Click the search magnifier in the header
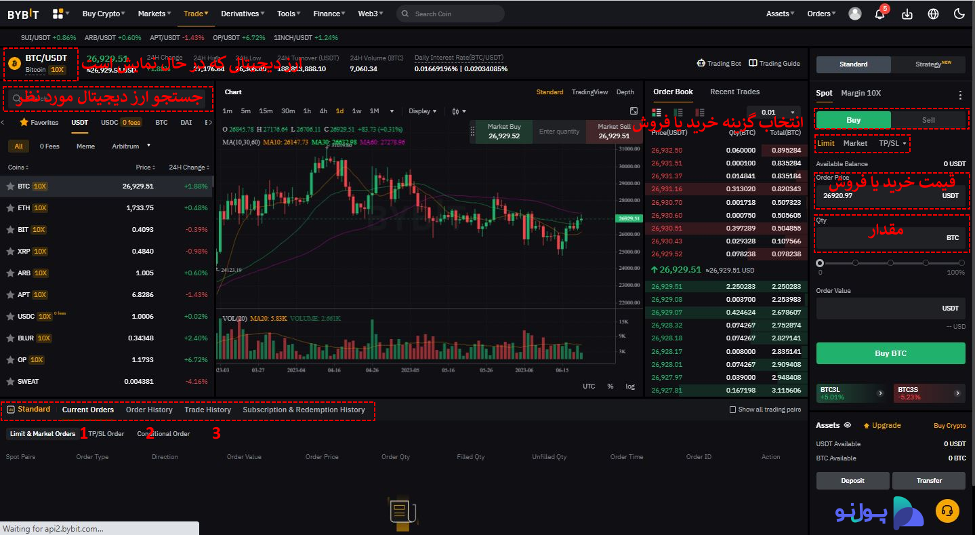The height and width of the screenshot is (535, 975). pos(405,14)
